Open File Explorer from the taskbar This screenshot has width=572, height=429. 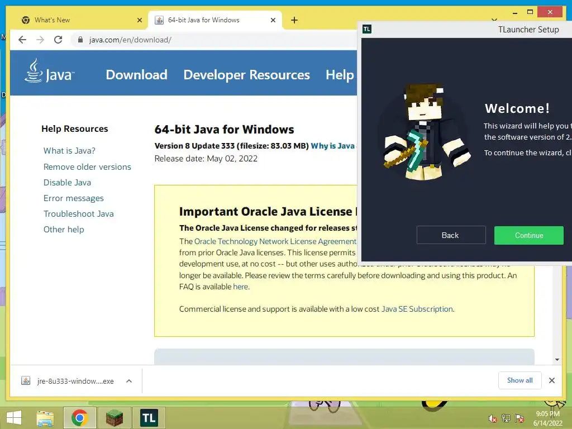click(x=45, y=418)
